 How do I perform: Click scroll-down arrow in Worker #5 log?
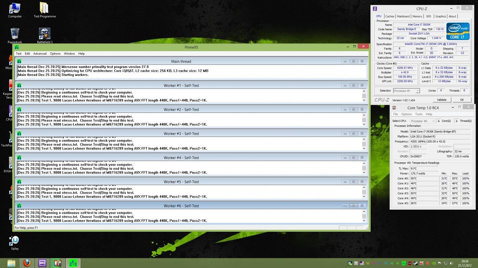tap(364, 197)
